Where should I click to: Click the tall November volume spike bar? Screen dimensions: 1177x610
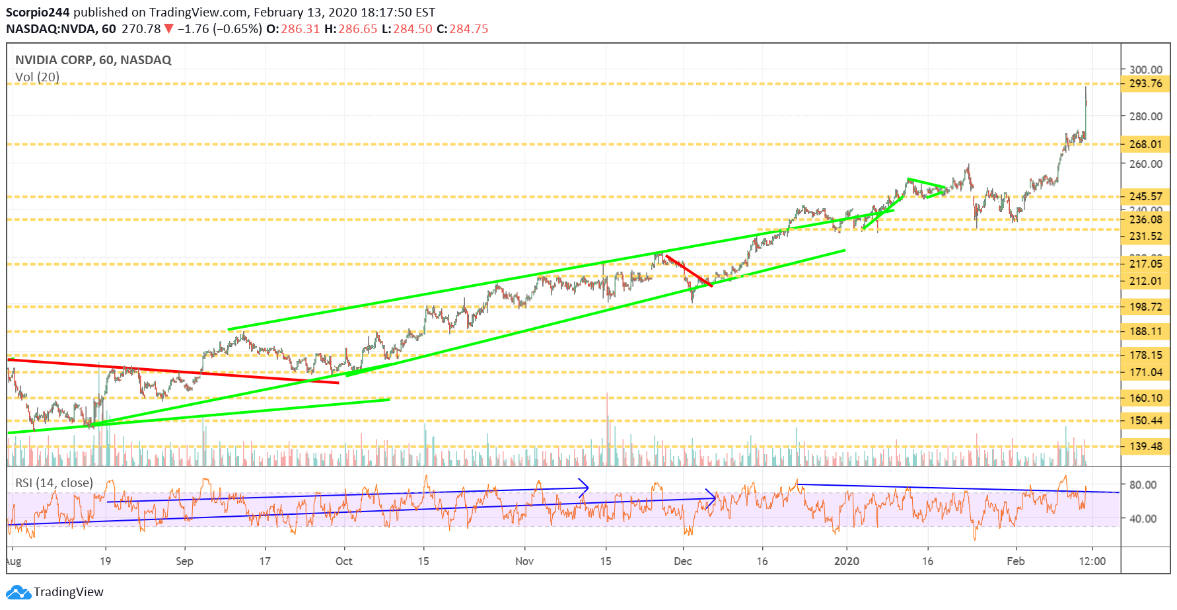(x=606, y=430)
